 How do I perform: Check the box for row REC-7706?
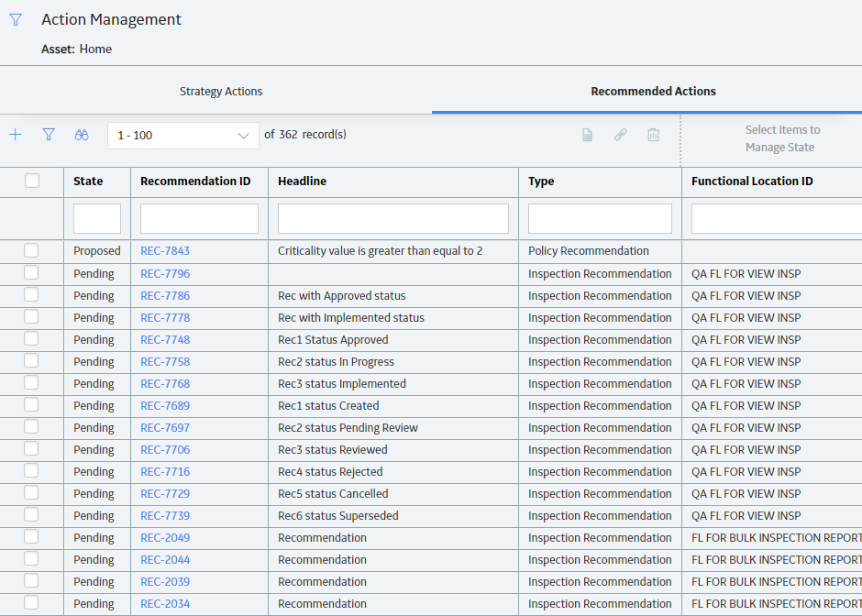pyautogui.click(x=31, y=448)
